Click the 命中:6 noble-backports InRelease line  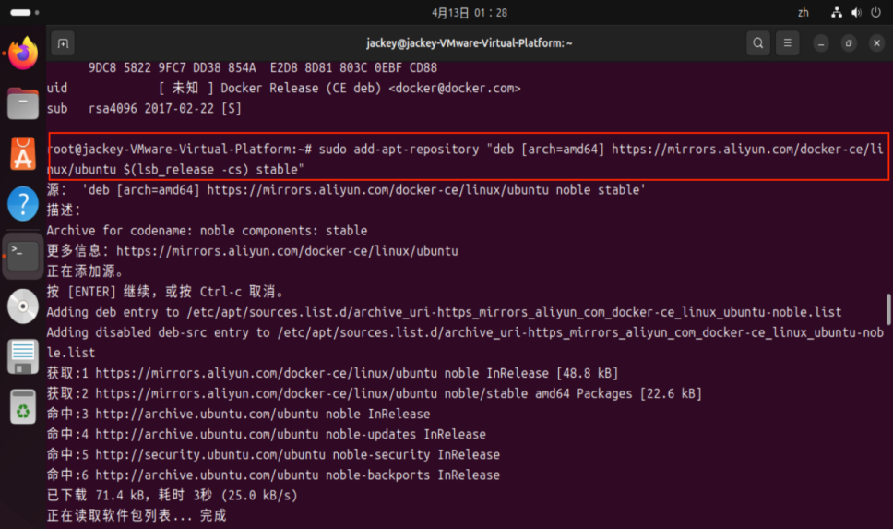tap(273, 475)
